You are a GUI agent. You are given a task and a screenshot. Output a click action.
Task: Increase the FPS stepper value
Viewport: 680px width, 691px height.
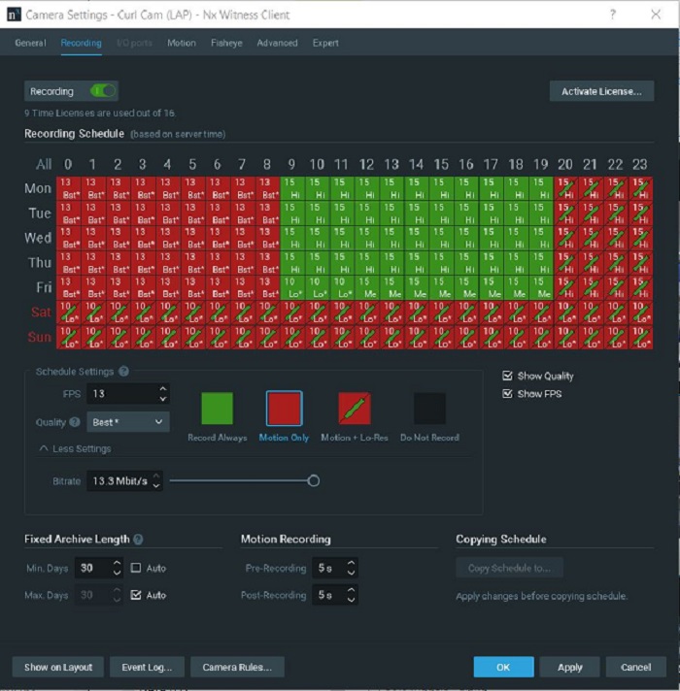tap(163, 388)
